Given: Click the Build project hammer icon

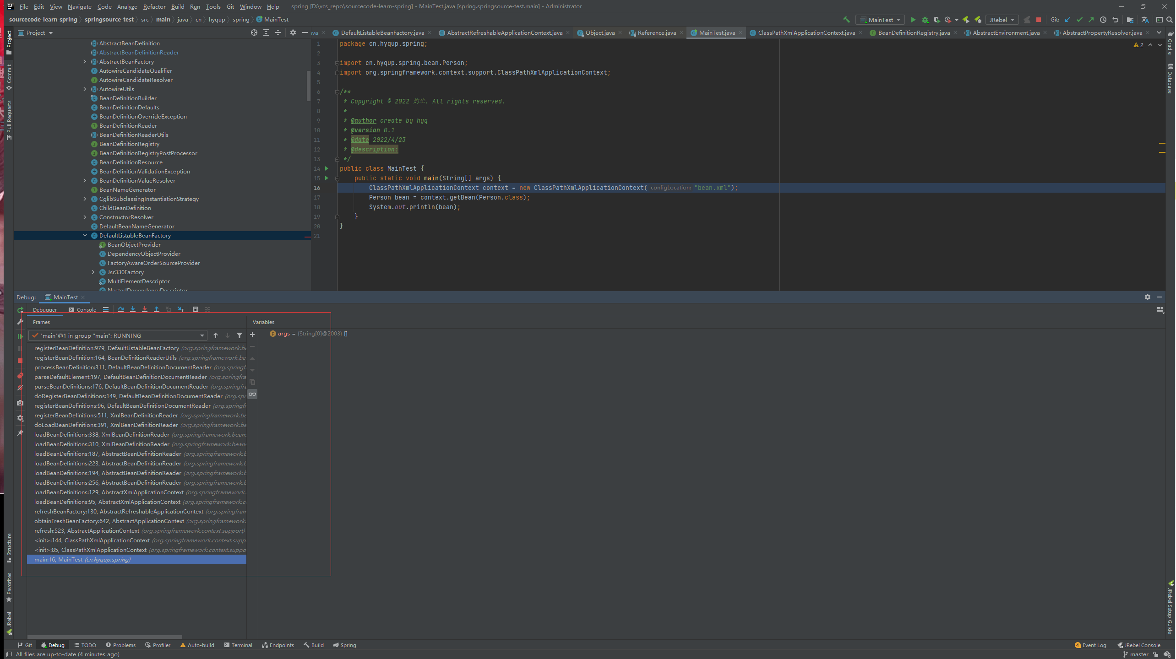Looking at the screenshot, I should (846, 20).
